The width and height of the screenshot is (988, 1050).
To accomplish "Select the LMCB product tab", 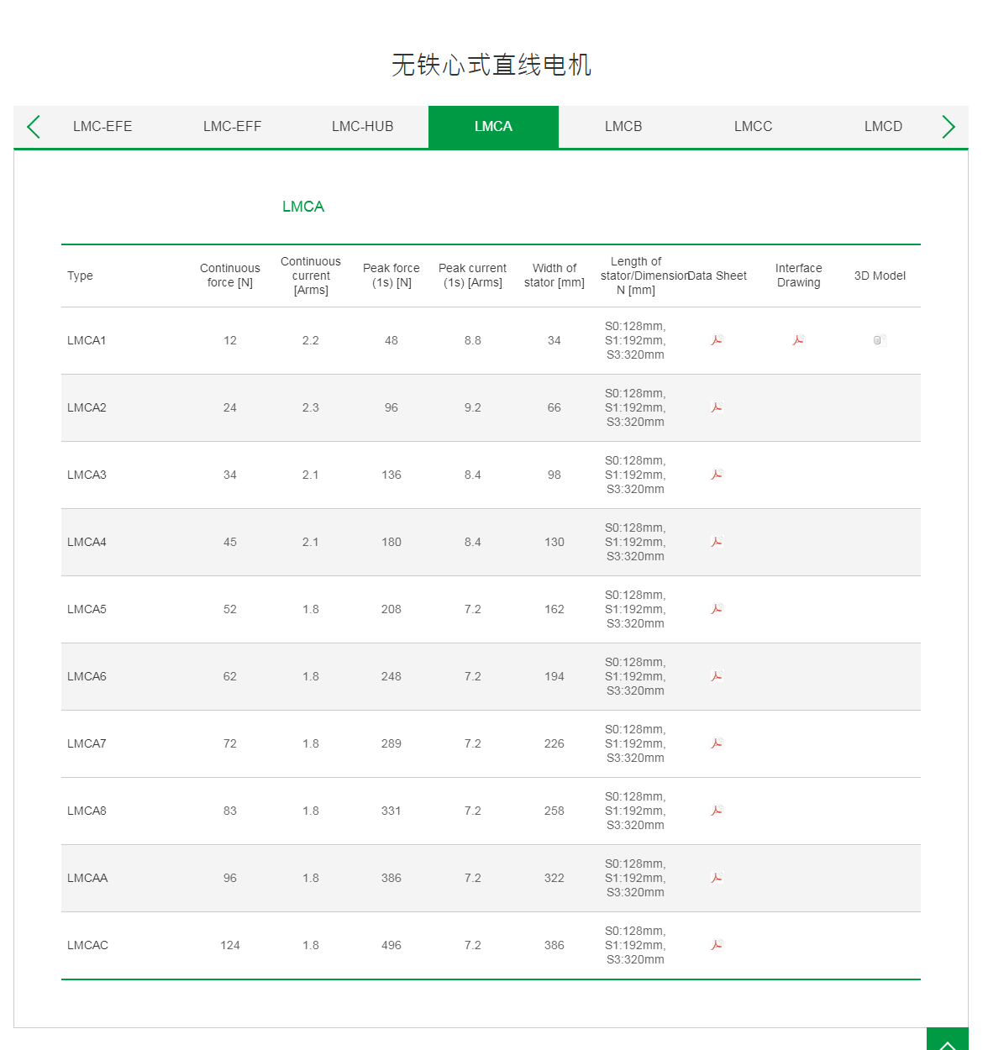I will click(x=623, y=127).
